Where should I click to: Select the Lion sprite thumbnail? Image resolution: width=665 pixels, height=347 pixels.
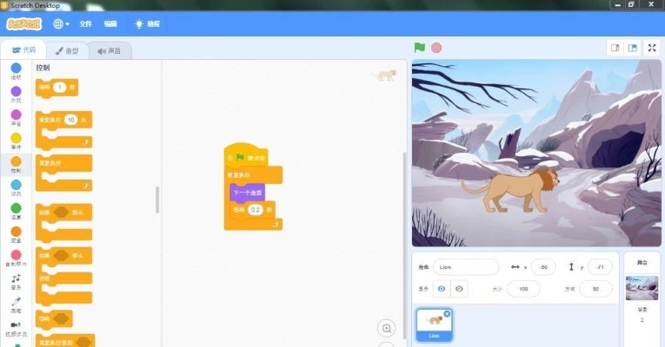click(x=435, y=324)
